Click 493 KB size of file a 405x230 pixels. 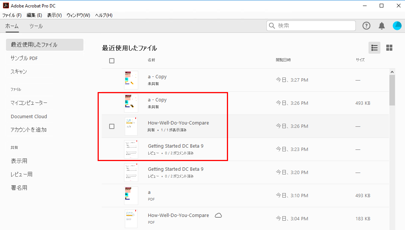coord(363,196)
